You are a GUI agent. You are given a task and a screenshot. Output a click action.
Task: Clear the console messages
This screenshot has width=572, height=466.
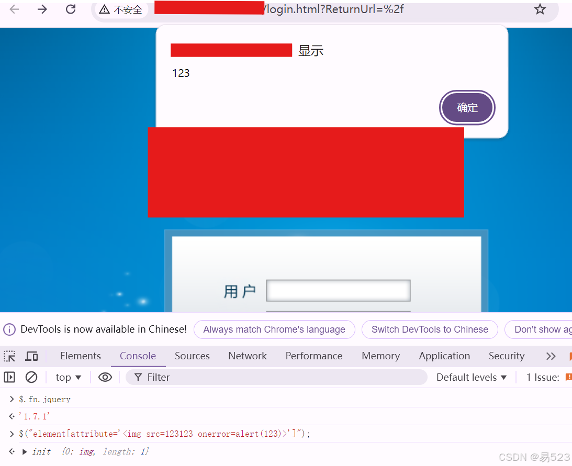tap(31, 377)
